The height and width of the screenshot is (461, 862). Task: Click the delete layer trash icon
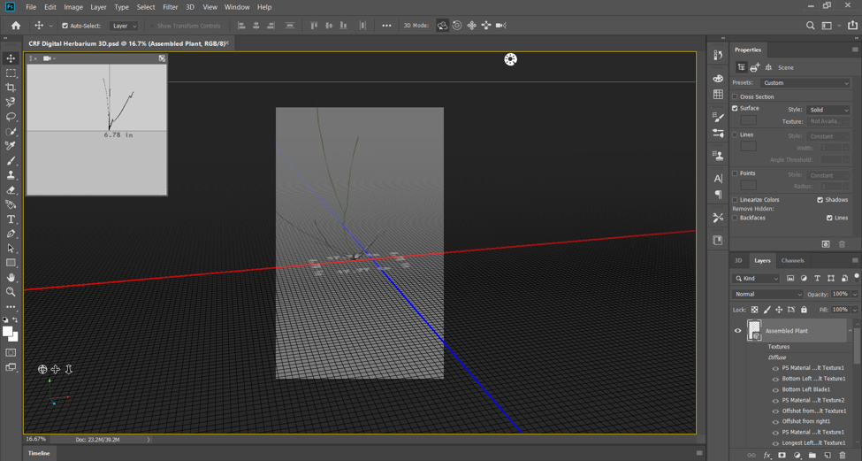pyautogui.click(x=842, y=455)
